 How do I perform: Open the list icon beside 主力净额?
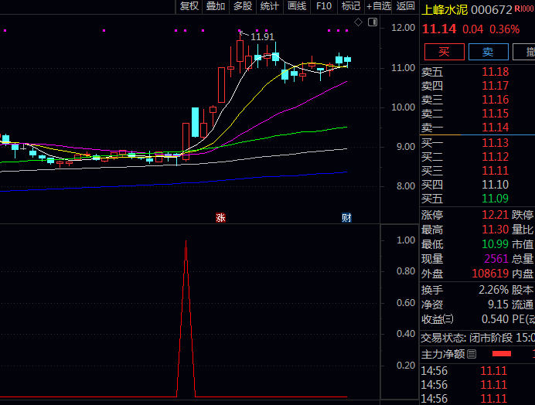click(x=472, y=354)
